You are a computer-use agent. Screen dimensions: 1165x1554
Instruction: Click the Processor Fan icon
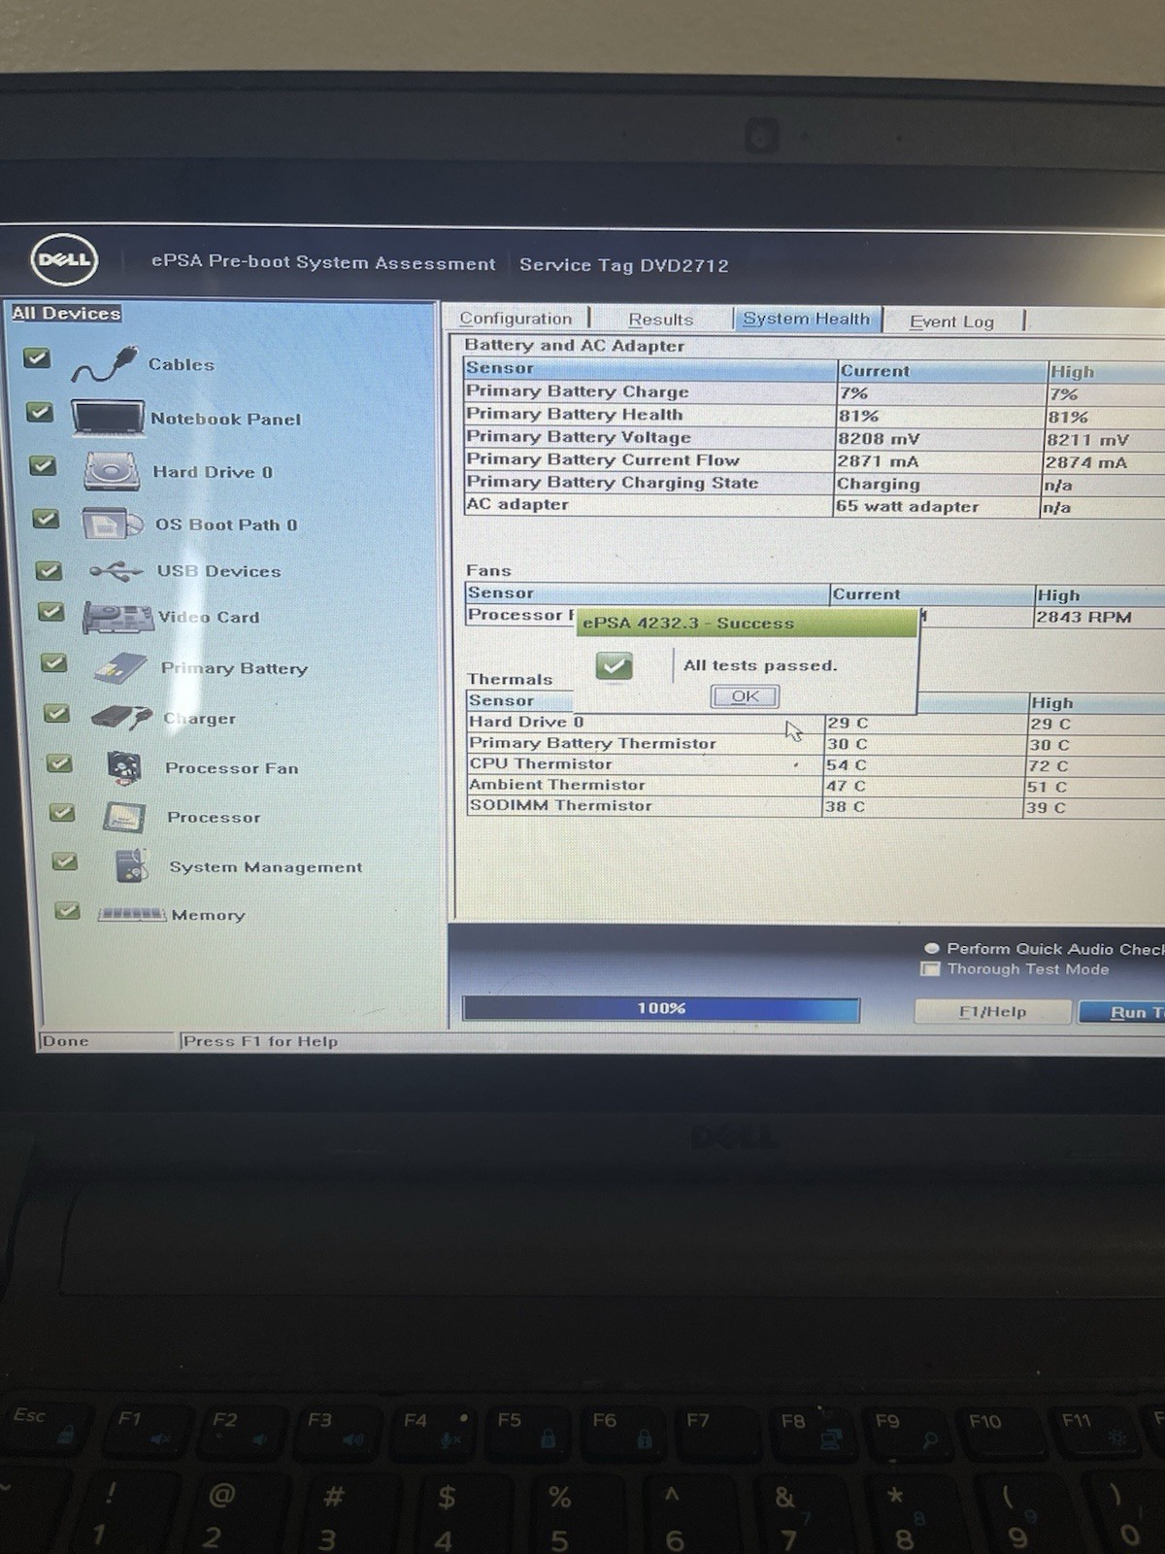tap(124, 767)
